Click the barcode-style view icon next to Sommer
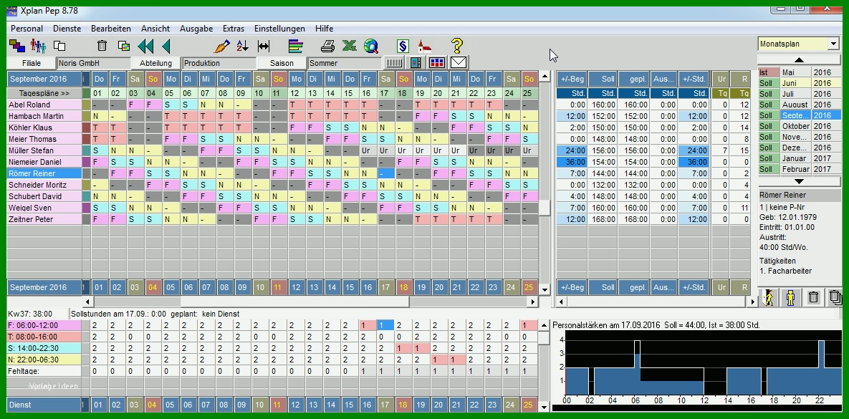The height and width of the screenshot is (419, 849). (394, 63)
